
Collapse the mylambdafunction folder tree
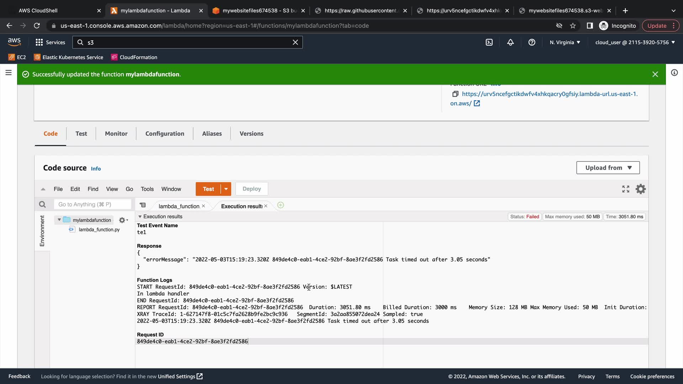coord(59,220)
